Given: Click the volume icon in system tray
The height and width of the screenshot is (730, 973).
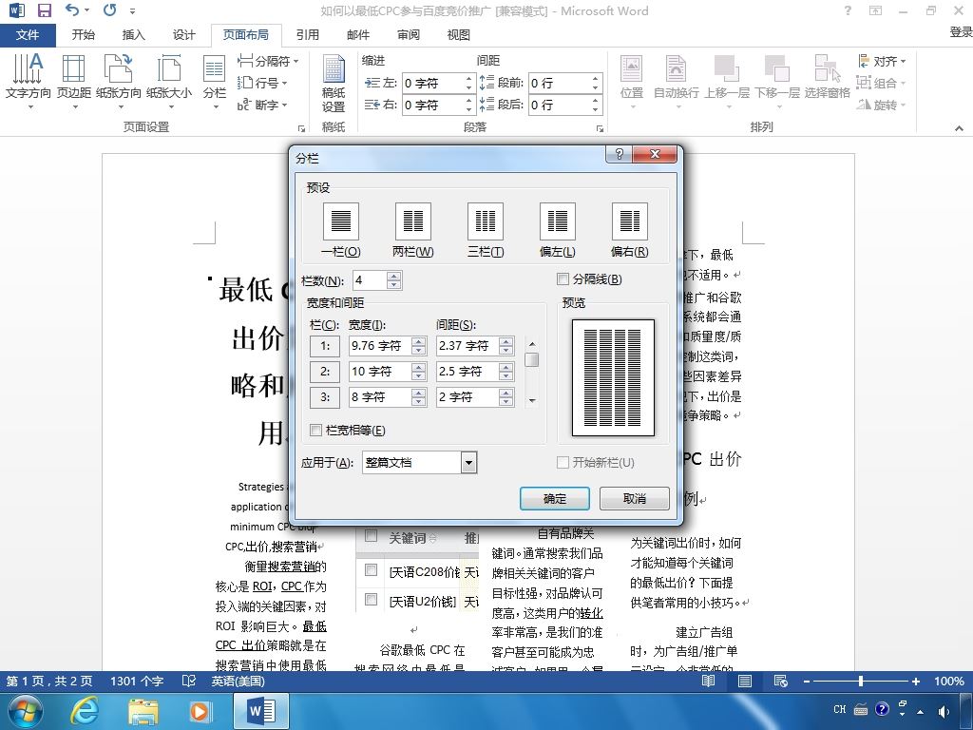Looking at the screenshot, I should coord(944,711).
